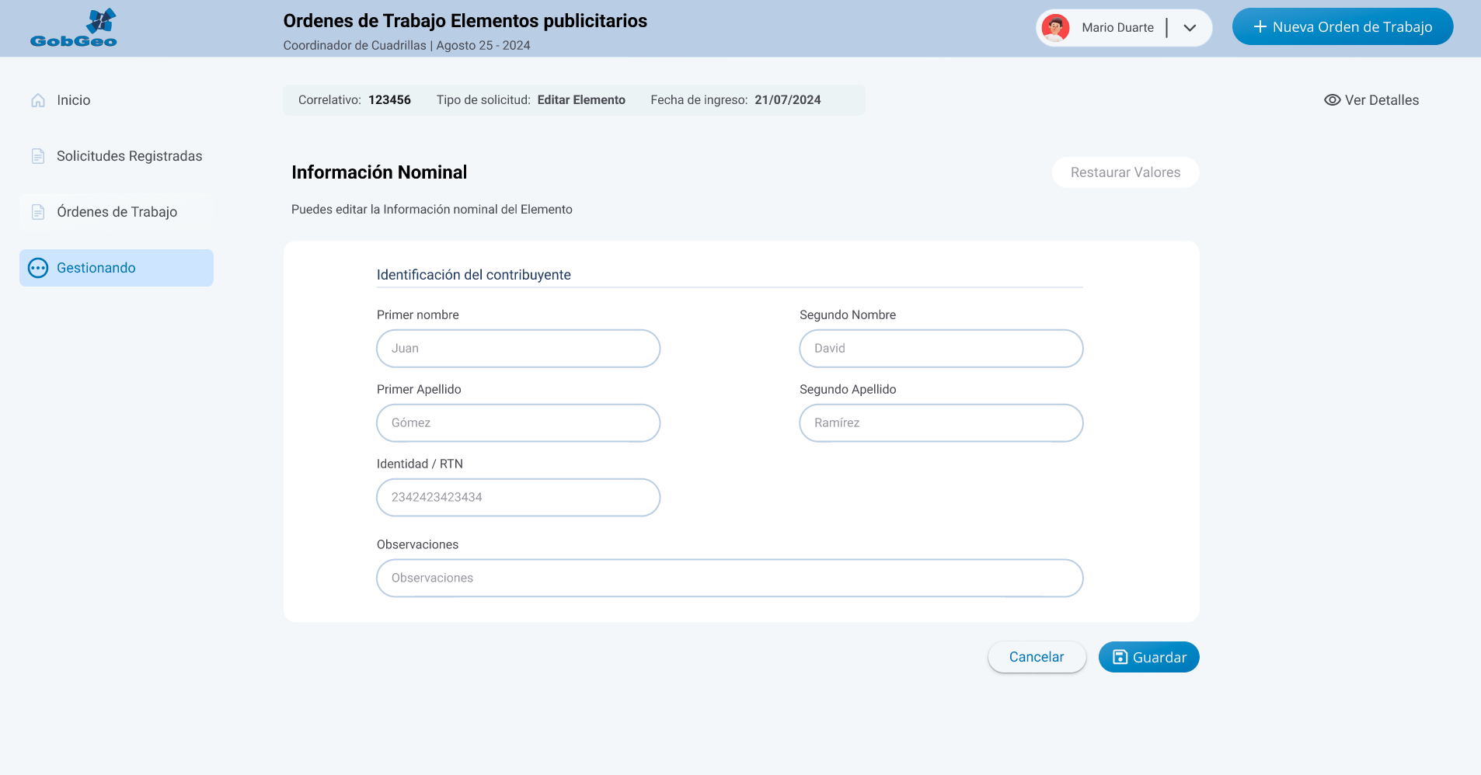Select the Identidad / RTN text box
The height and width of the screenshot is (775, 1481).
(518, 498)
